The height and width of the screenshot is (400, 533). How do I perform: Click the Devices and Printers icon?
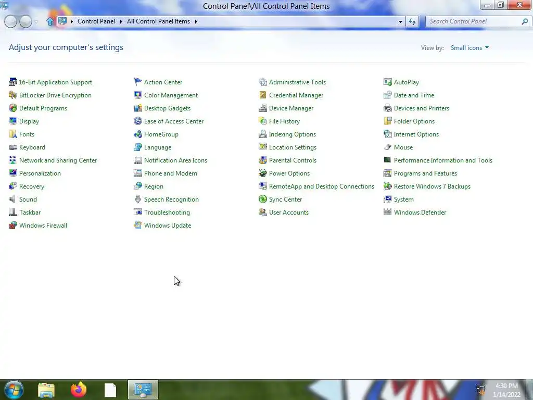(387, 108)
